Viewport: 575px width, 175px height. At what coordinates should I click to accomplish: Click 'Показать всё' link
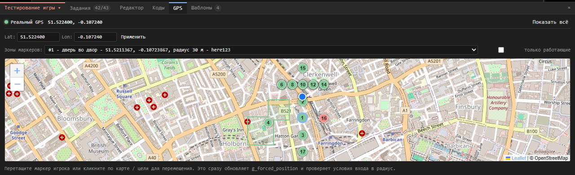coord(550,22)
